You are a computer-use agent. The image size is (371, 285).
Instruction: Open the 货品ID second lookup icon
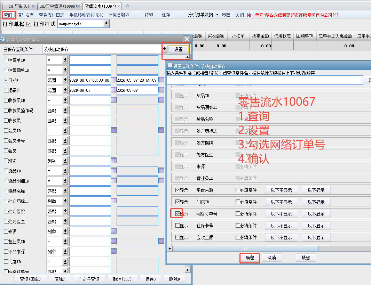[x=161, y=170]
